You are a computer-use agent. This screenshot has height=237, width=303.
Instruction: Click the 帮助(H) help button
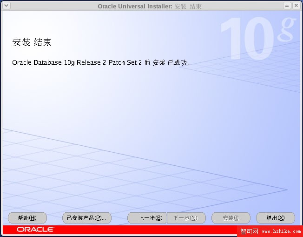coord(27,218)
